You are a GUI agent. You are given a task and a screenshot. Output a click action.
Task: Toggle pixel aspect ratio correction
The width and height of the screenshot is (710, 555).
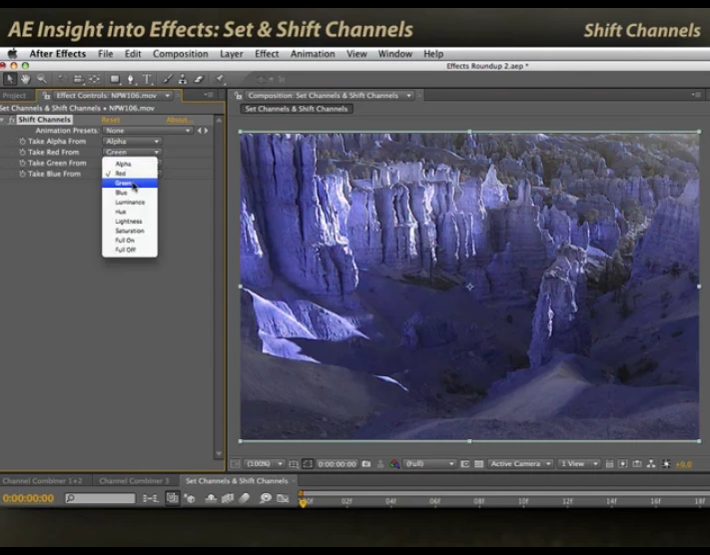[609, 464]
